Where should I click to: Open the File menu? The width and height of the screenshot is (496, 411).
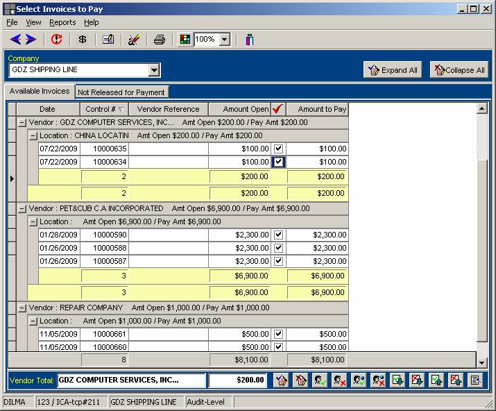(12, 22)
